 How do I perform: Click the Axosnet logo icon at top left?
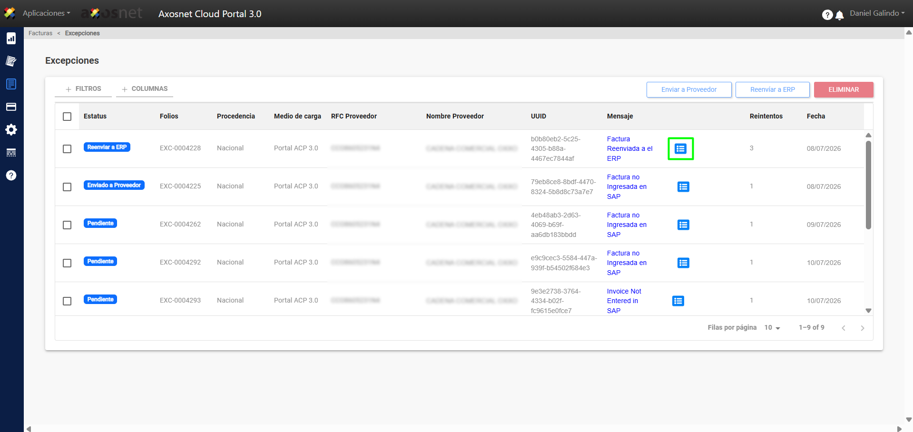tap(10, 13)
